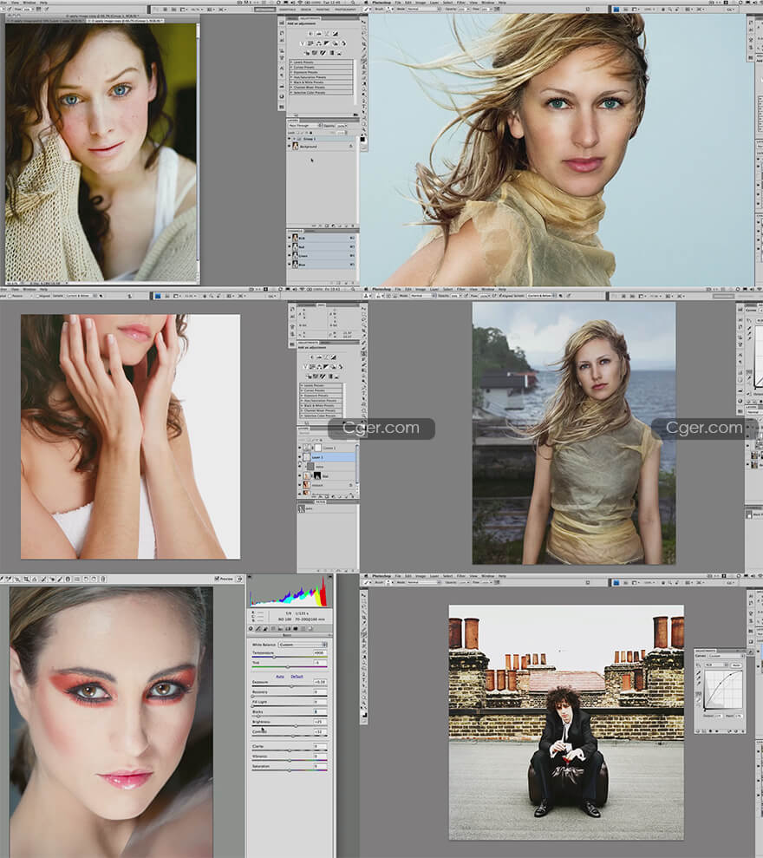Open the Detail tab icon in Camera Raw
The width and height of the screenshot is (763, 858).
coord(265,629)
